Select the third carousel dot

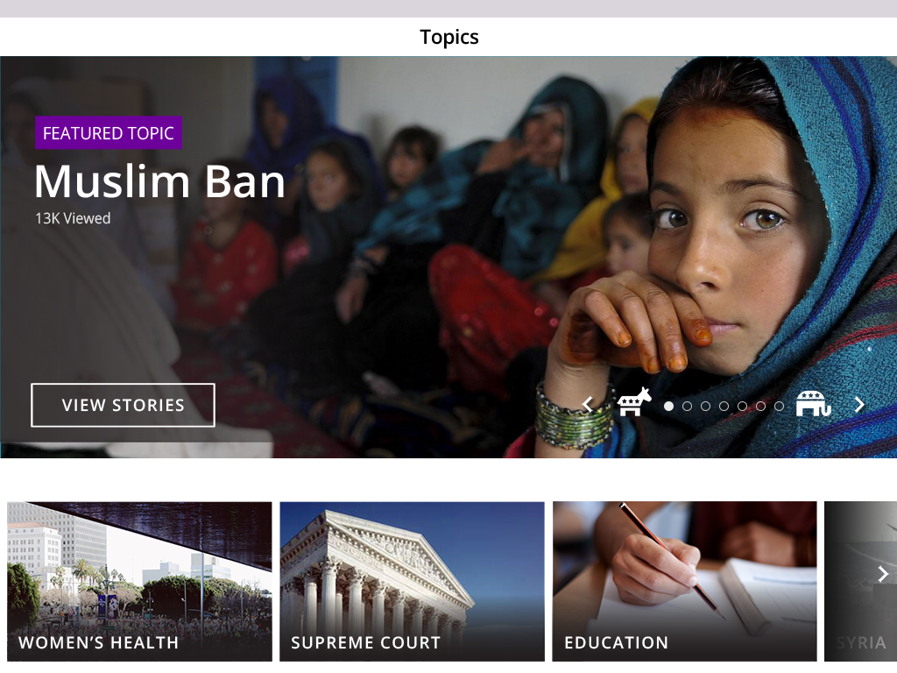coord(705,406)
